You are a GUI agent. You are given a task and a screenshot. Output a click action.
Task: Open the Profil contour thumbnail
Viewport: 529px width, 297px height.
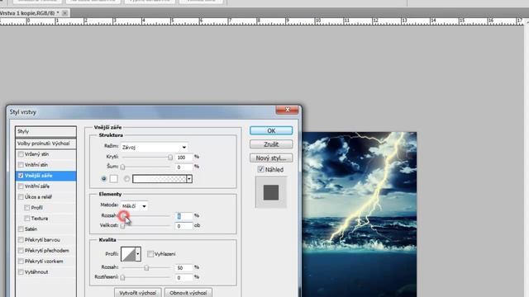[128, 254]
